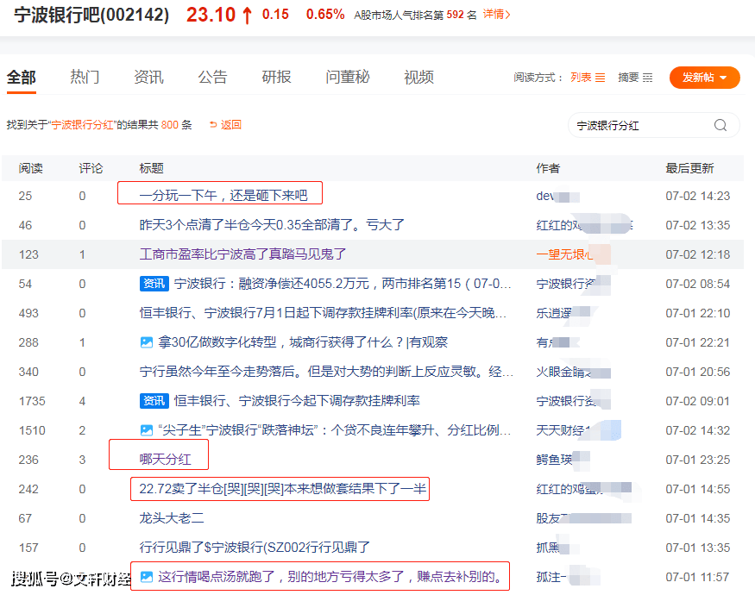Open post 恒丰银行、宁波银行今起下调存款挂牌利率
This screenshot has height=595, width=755.
point(297,400)
